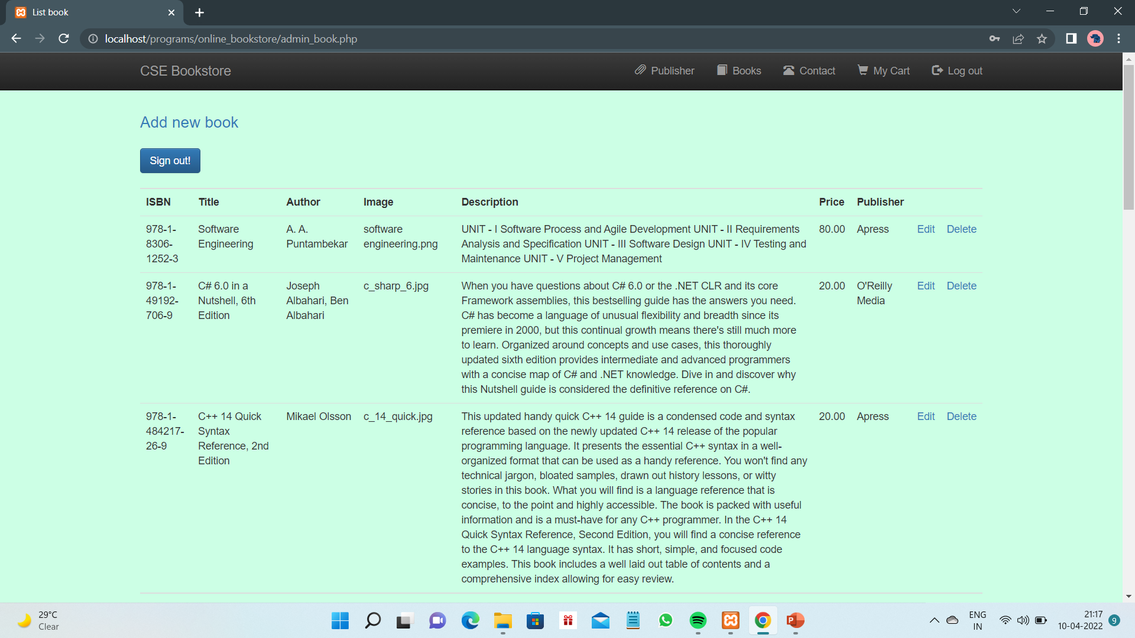Edit the C# 6.0 in a Nutshell entry
1135x638 pixels.
[926, 285]
